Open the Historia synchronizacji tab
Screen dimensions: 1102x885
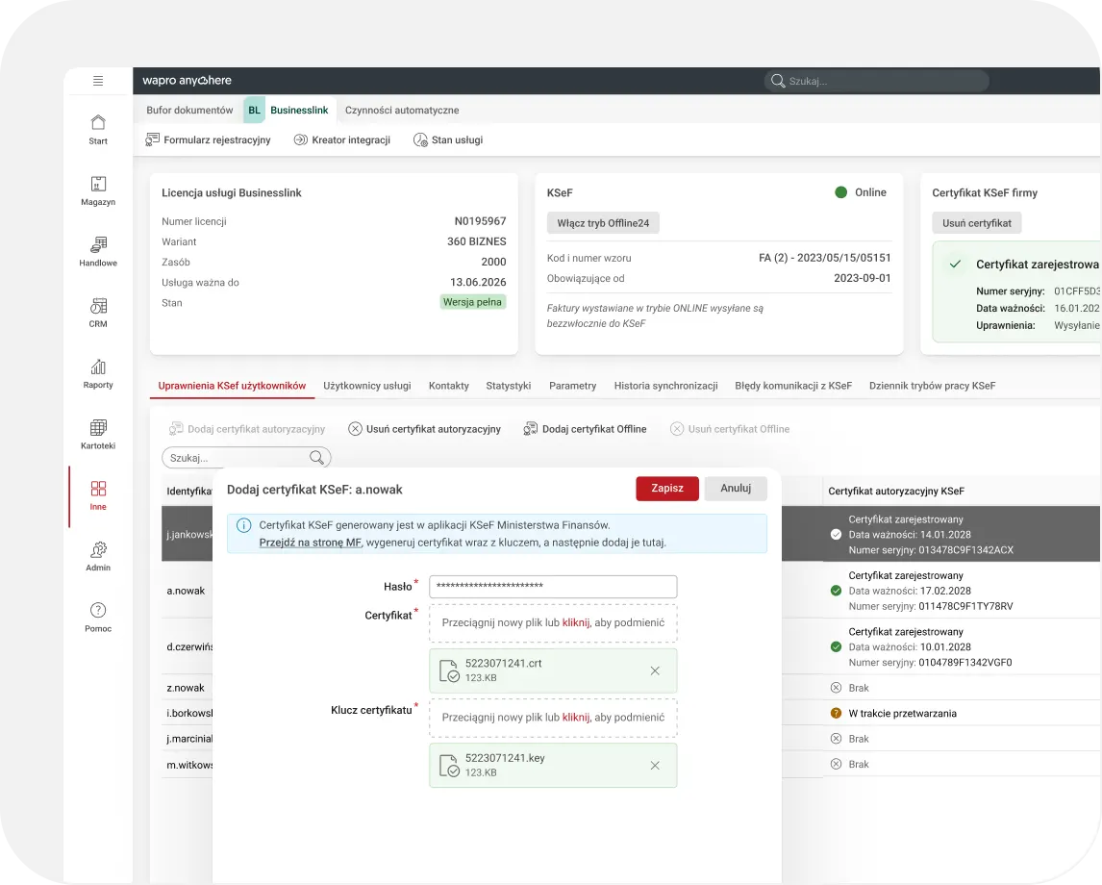coord(665,386)
